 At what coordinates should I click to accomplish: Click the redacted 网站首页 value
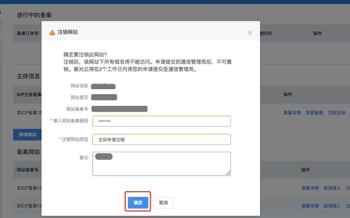[104, 97]
